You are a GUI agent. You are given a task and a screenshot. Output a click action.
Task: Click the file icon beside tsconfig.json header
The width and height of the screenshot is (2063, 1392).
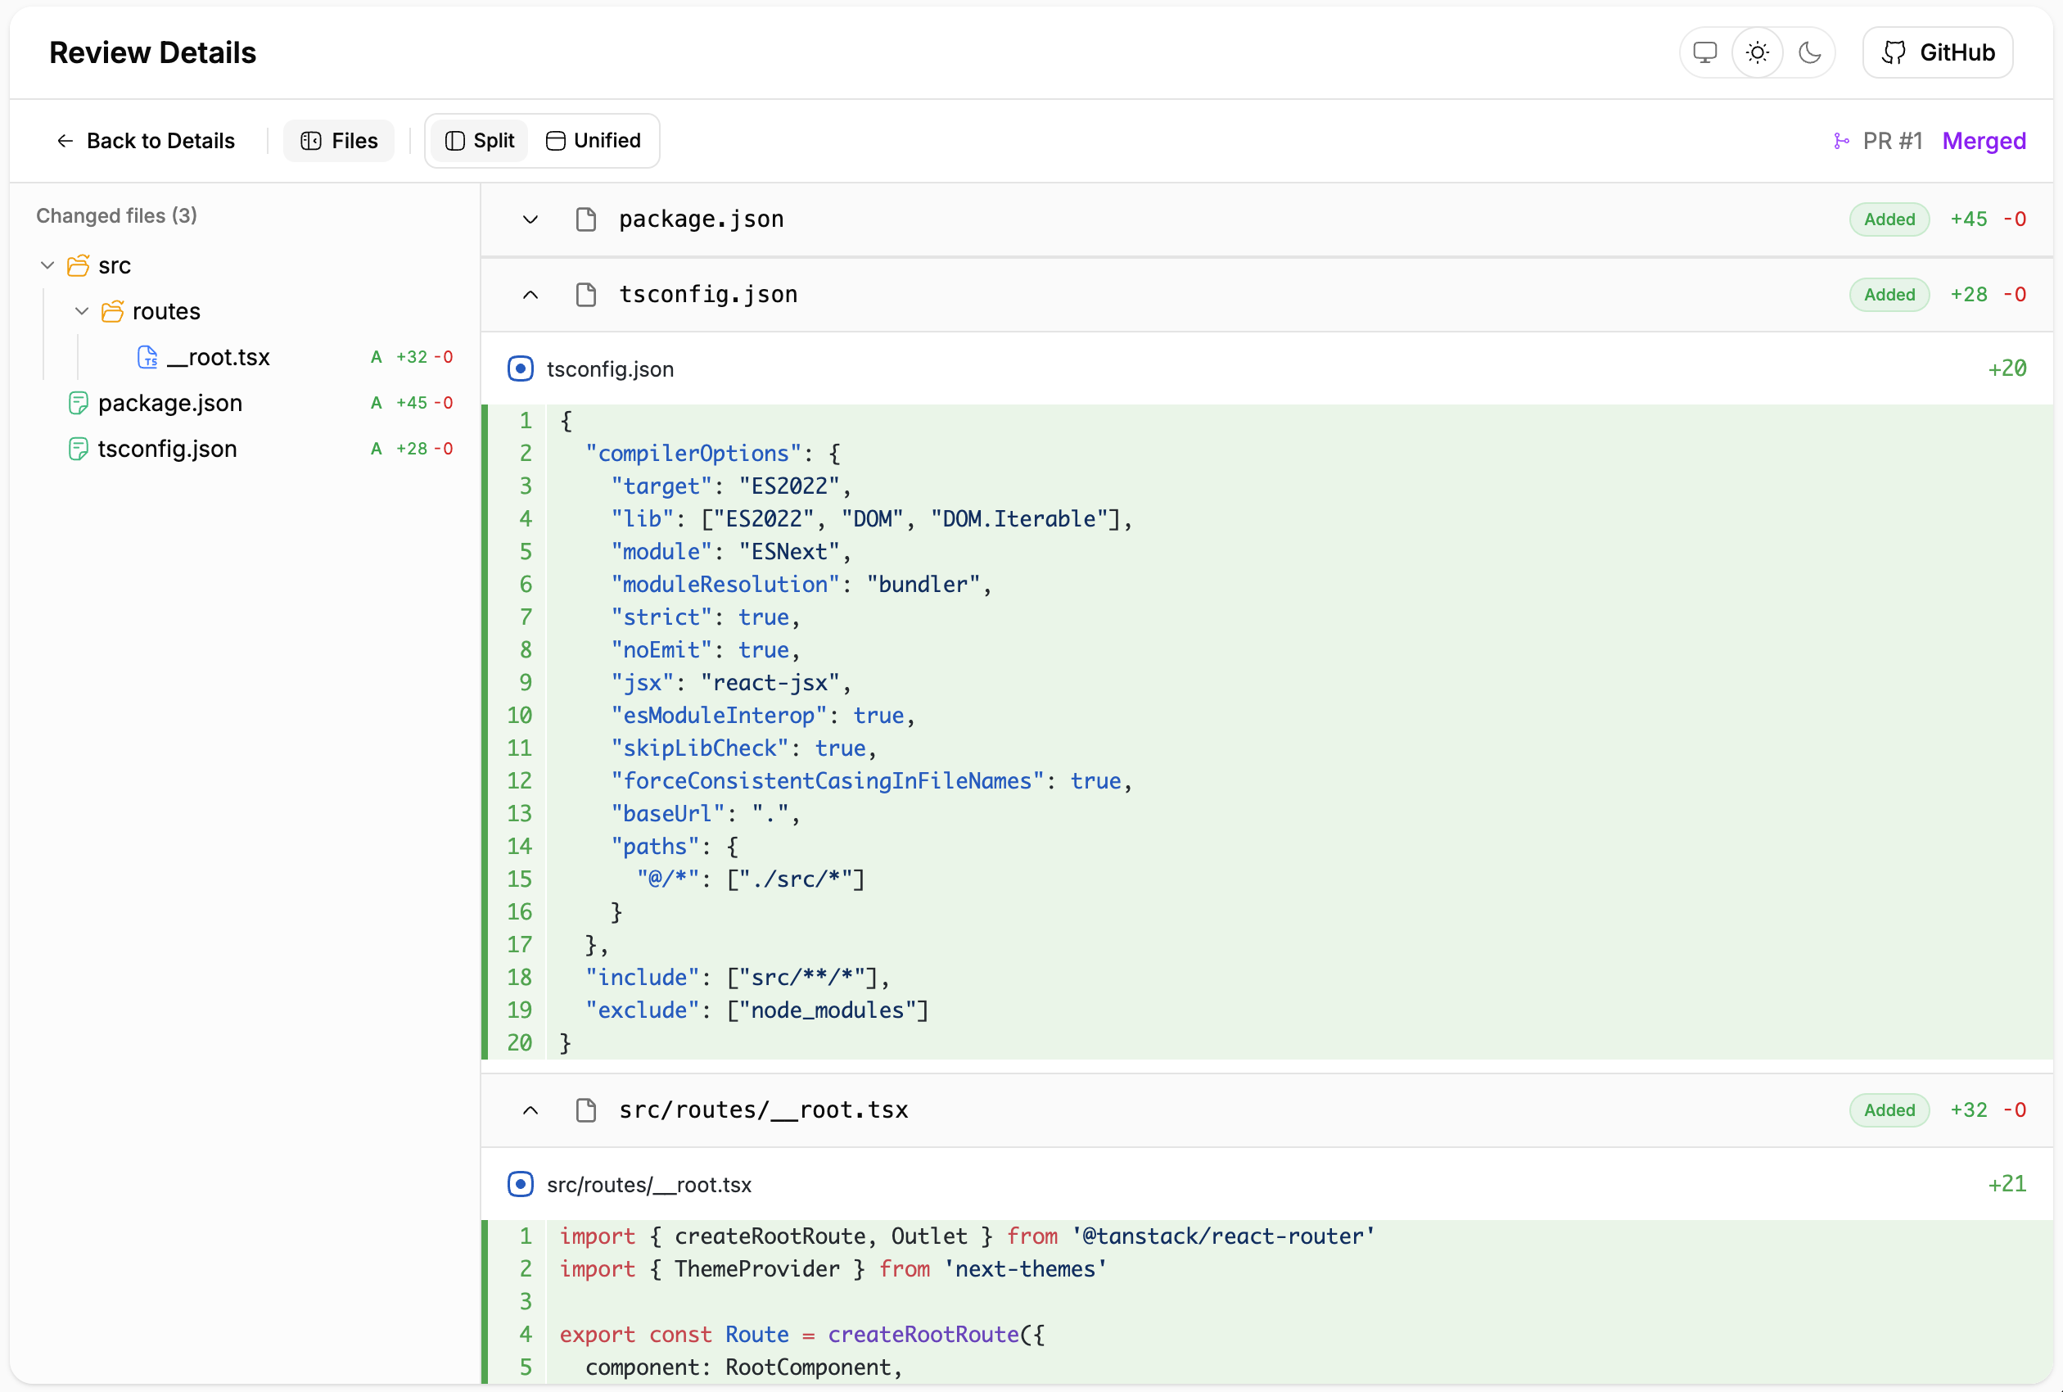point(585,295)
